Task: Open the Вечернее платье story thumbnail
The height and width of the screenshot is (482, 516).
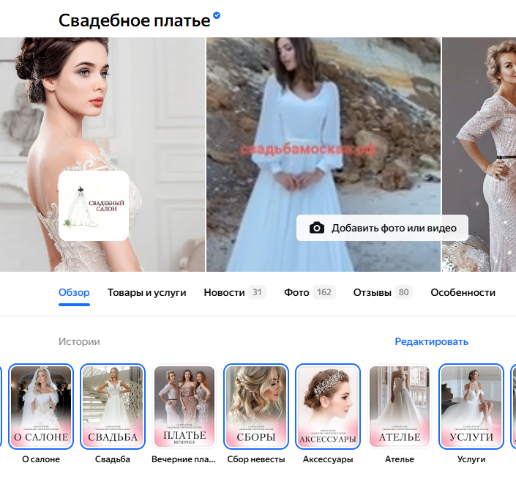Action: click(184, 407)
